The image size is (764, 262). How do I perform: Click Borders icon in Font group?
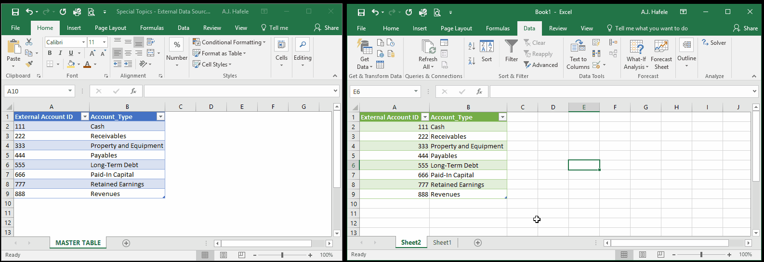coord(50,64)
